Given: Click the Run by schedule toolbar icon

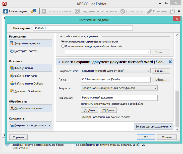Looking at the screenshot, I should 77,11.
